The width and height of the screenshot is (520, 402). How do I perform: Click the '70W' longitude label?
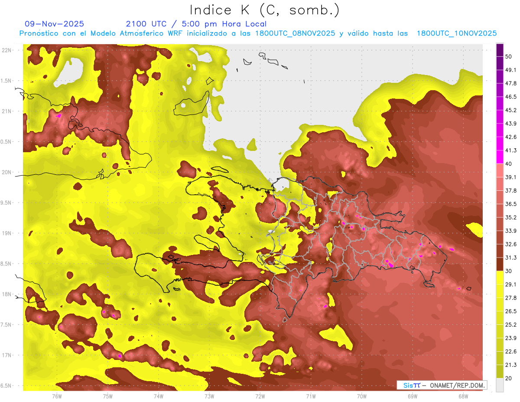[361, 396]
